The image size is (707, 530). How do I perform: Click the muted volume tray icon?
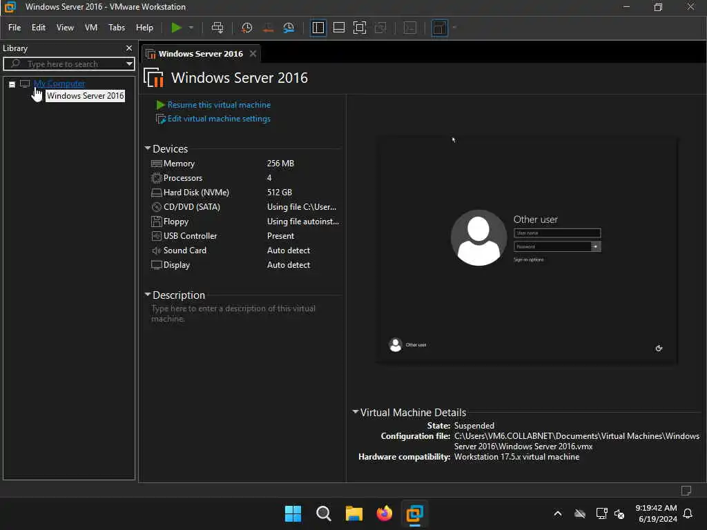(x=619, y=513)
